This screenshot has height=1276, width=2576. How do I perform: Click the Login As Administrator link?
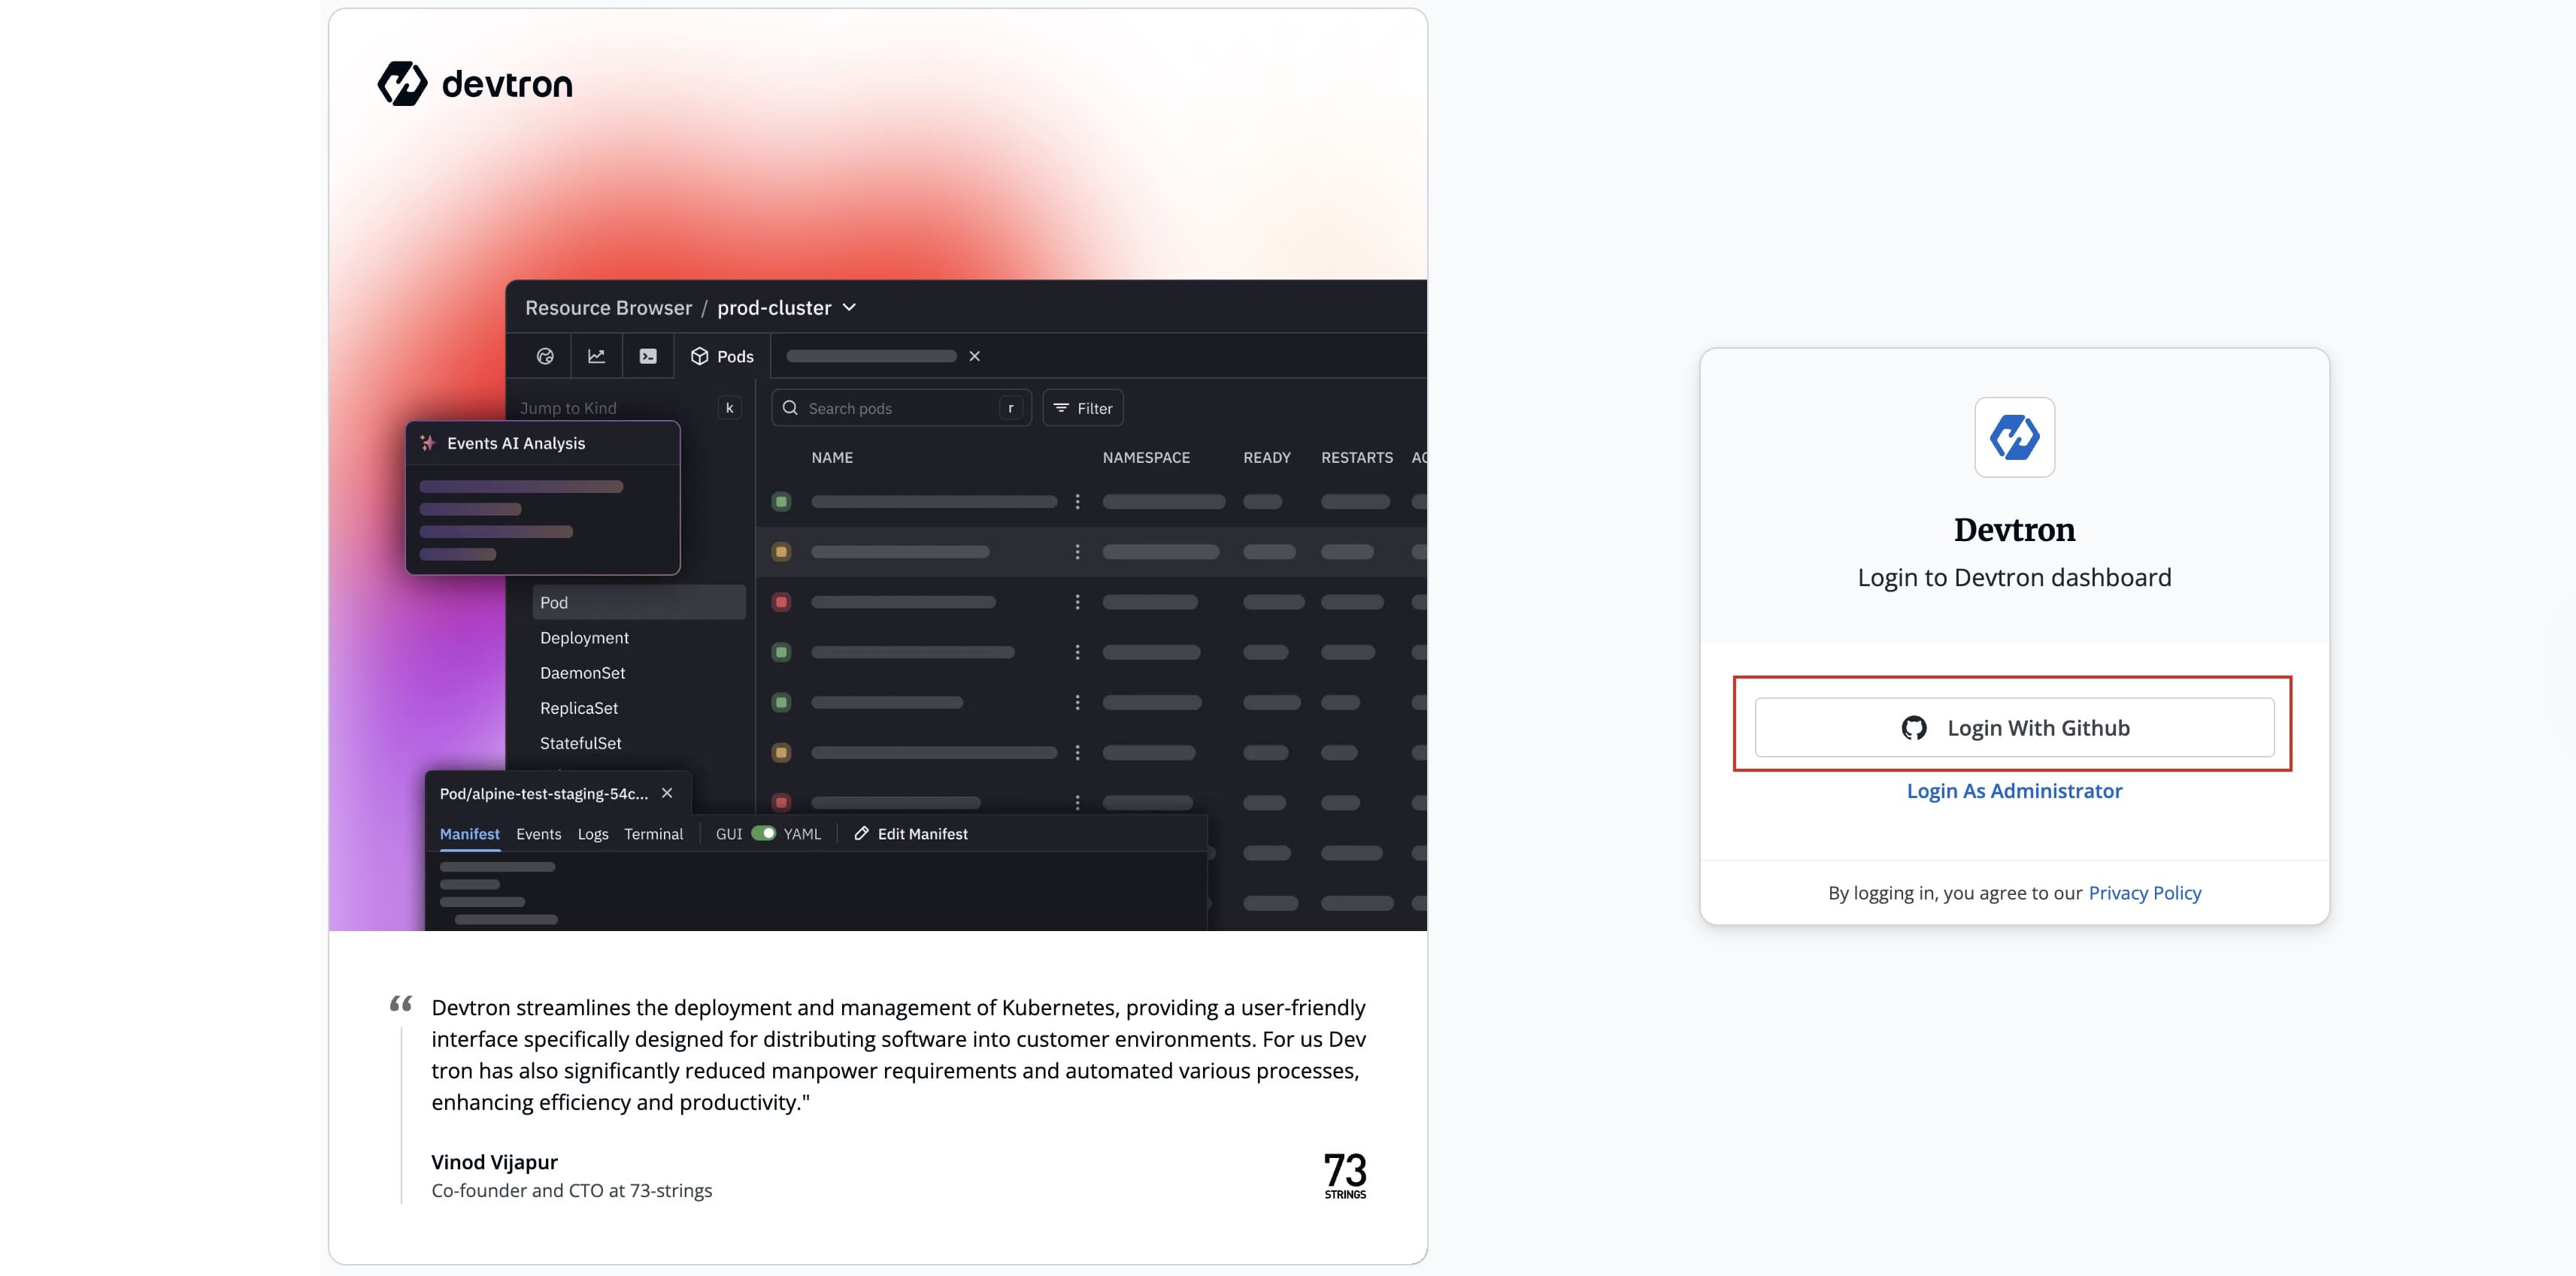pyautogui.click(x=2014, y=791)
